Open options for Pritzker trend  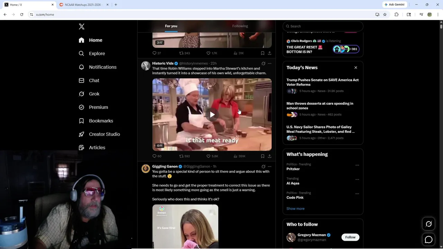click(357, 165)
